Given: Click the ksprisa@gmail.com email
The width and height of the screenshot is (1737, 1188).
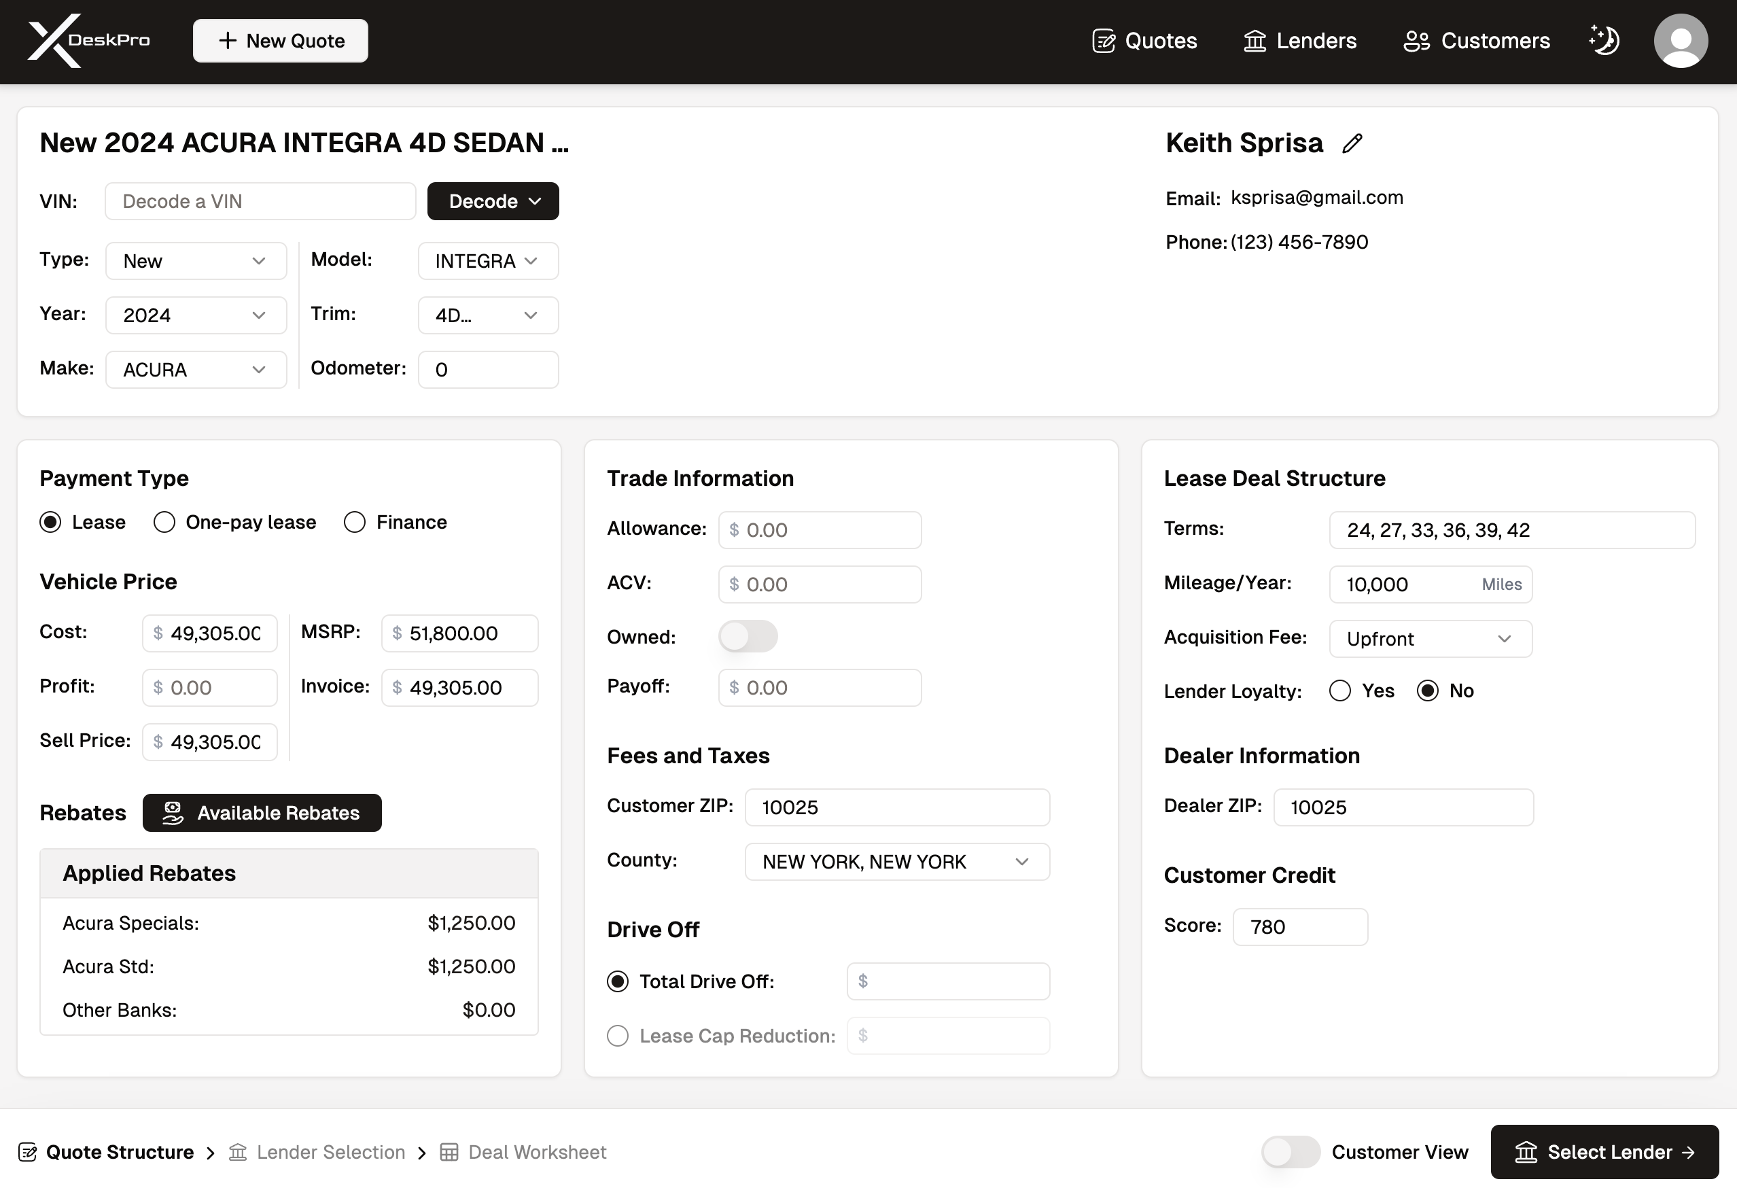Looking at the screenshot, I should click(1317, 197).
